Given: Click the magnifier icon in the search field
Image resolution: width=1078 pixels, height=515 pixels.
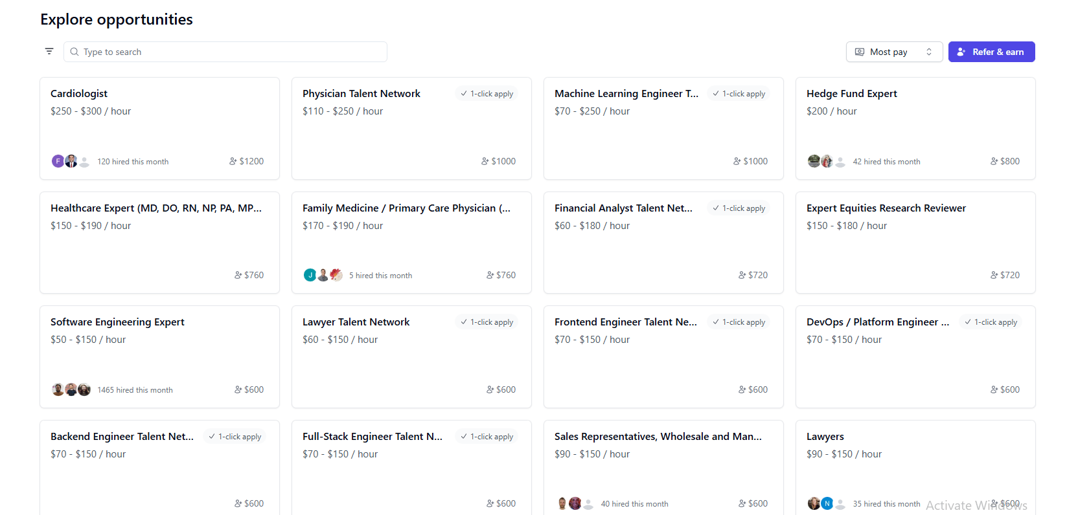Looking at the screenshot, I should 75,52.
